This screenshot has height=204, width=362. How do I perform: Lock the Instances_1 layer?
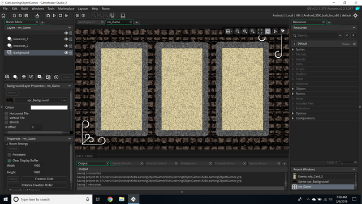click(71, 39)
